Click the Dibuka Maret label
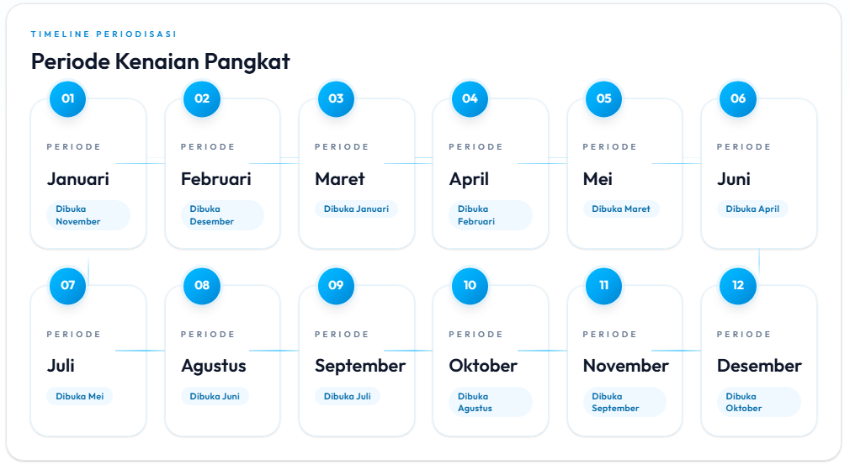 621,209
